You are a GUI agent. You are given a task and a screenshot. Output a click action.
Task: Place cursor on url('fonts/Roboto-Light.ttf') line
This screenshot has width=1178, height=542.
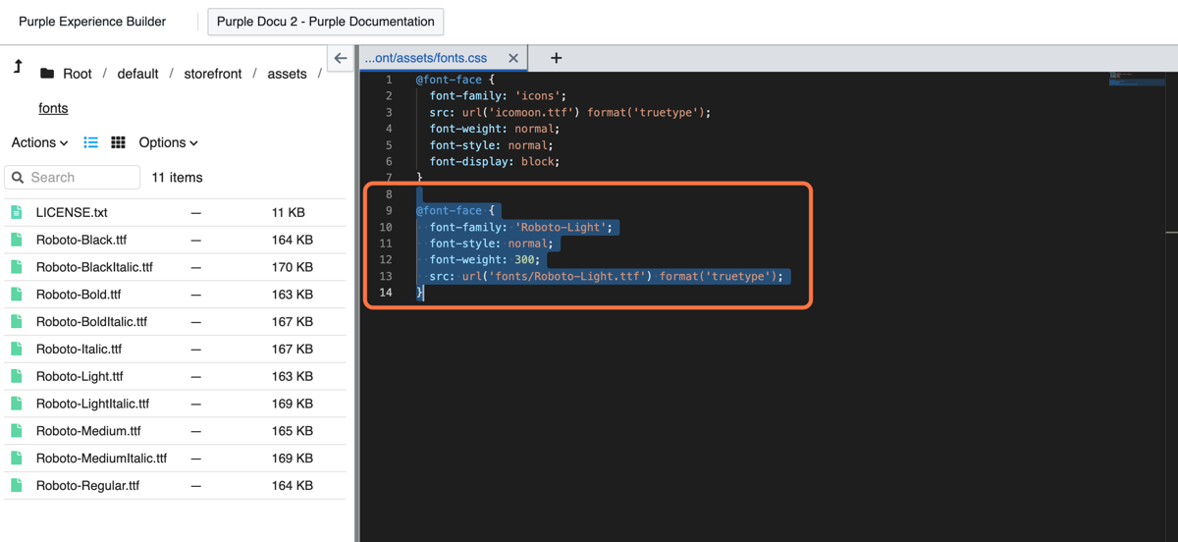click(x=606, y=276)
